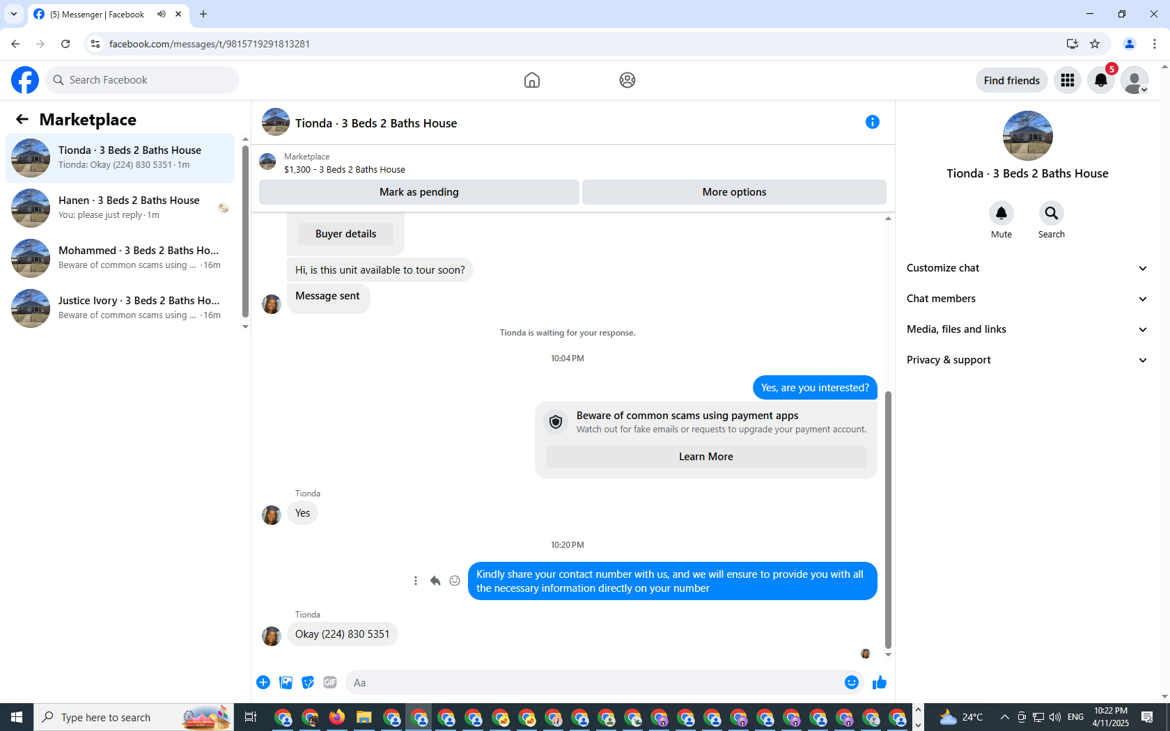Open conversation information icon
This screenshot has width=1170, height=731.
(873, 122)
